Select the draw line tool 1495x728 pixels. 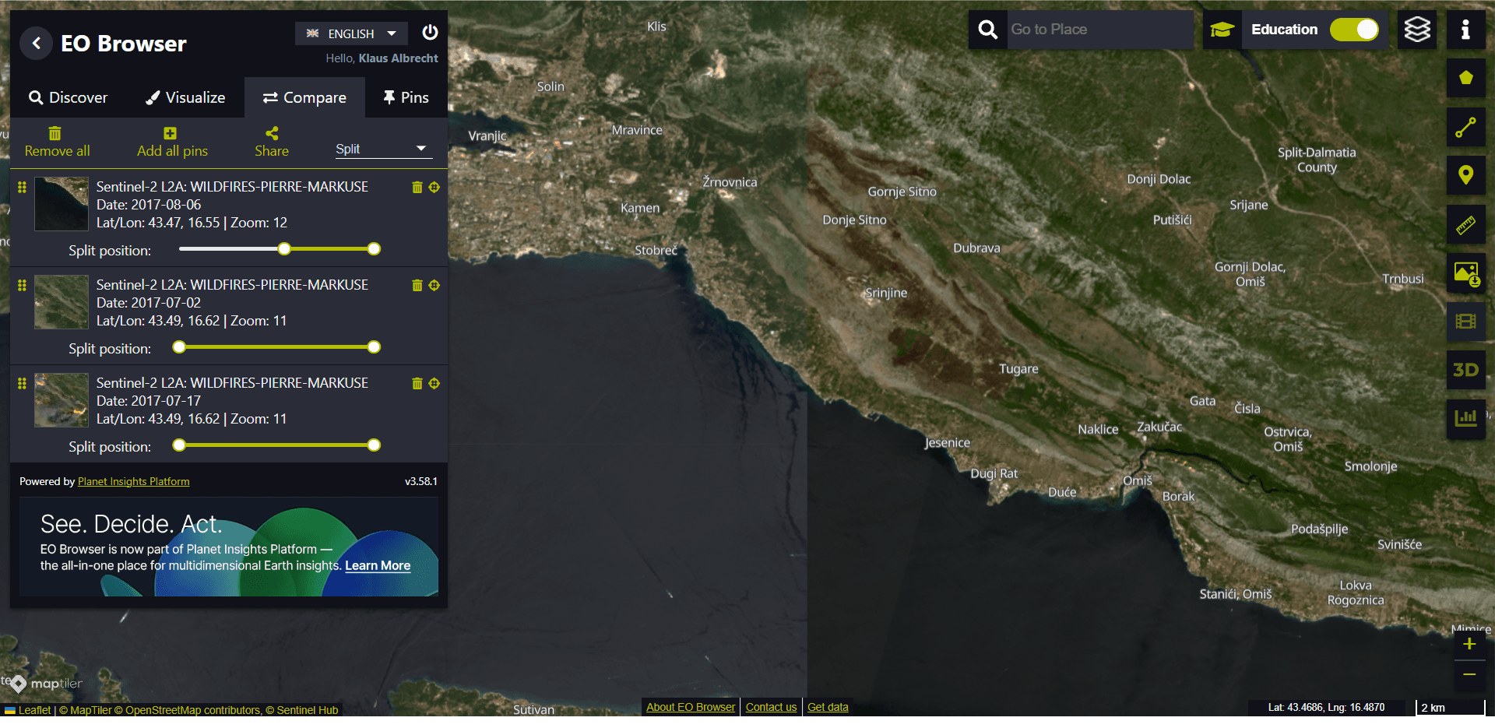pos(1465,127)
